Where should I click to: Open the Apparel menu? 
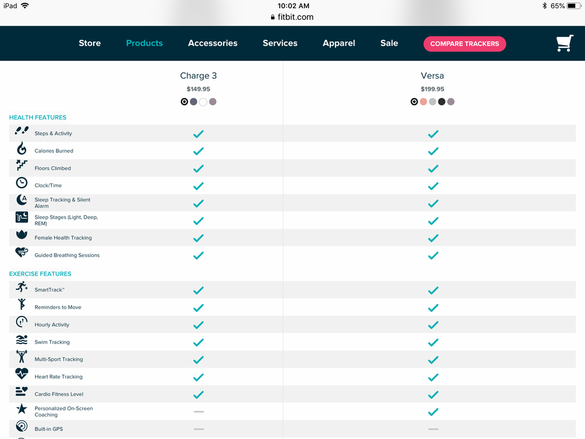(x=339, y=43)
